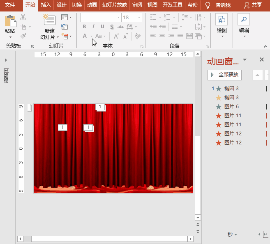The height and width of the screenshot is (244, 270).
Task: Close the animation pane
Action: click(x=262, y=59)
